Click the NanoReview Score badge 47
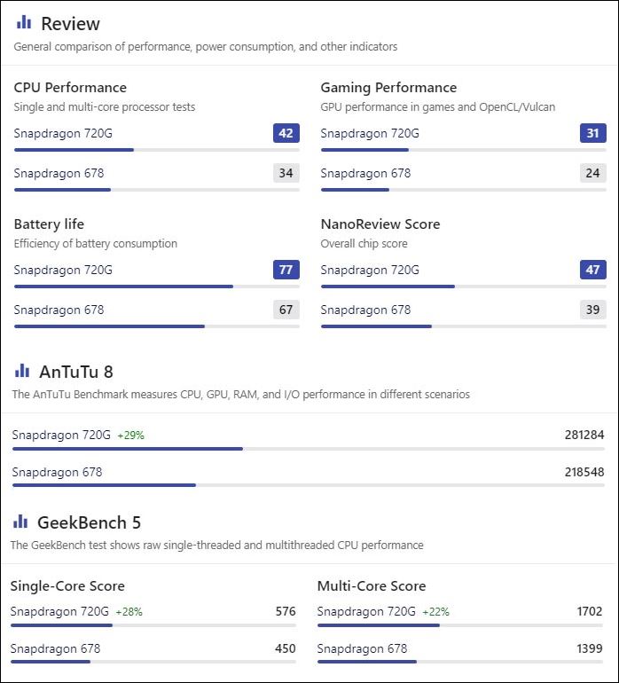 pos(592,270)
